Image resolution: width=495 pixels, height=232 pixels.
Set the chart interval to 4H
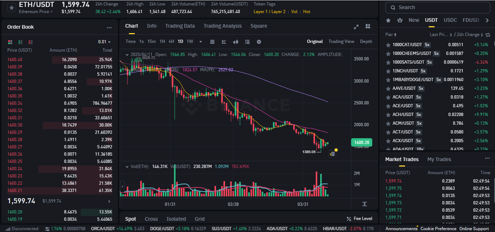171,41
